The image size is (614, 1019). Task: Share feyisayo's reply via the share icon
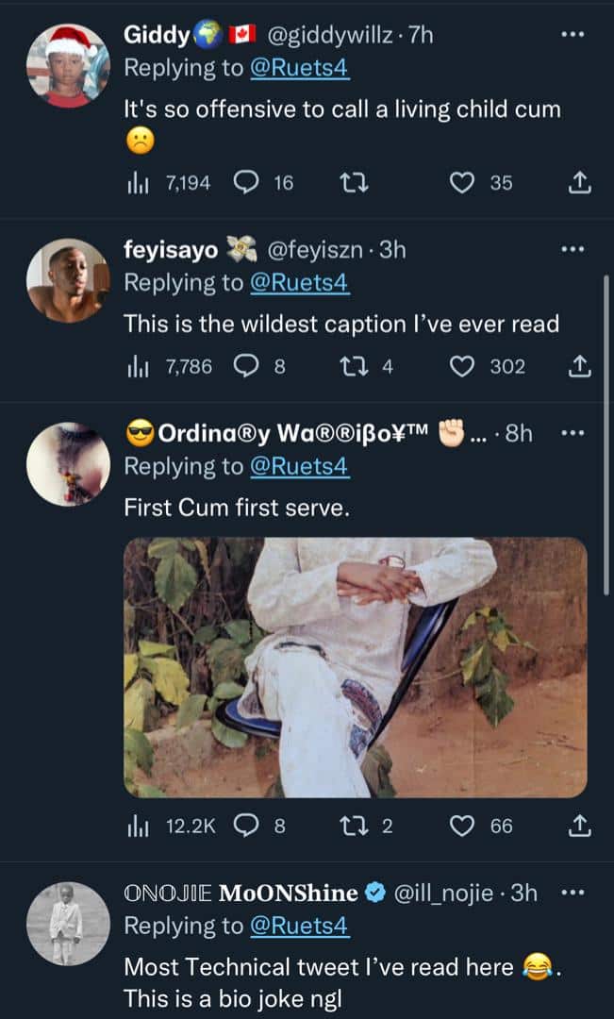click(580, 366)
